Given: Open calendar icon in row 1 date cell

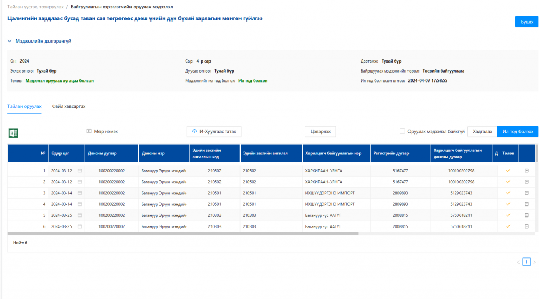Looking at the screenshot, I should [x=80, y=171].
